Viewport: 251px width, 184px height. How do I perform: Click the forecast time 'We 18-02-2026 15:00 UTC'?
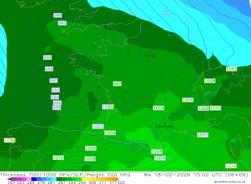click(183, 175)
